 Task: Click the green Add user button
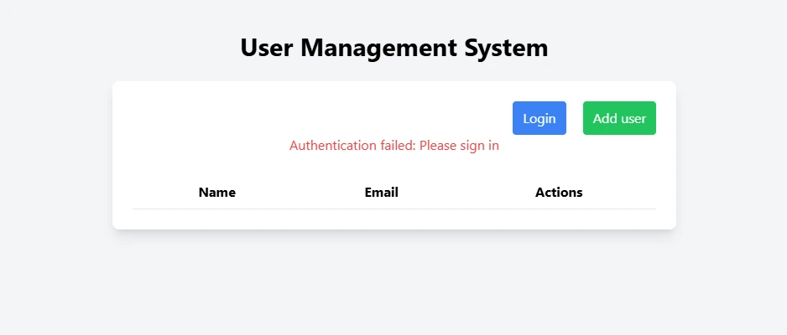coord(619,118)
